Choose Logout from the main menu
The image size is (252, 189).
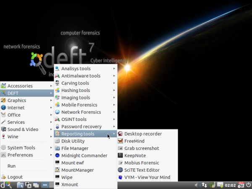point(27,177)
